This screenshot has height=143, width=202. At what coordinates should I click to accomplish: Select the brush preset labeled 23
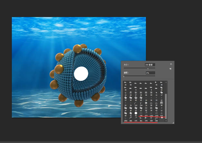[x=125, y=99]
